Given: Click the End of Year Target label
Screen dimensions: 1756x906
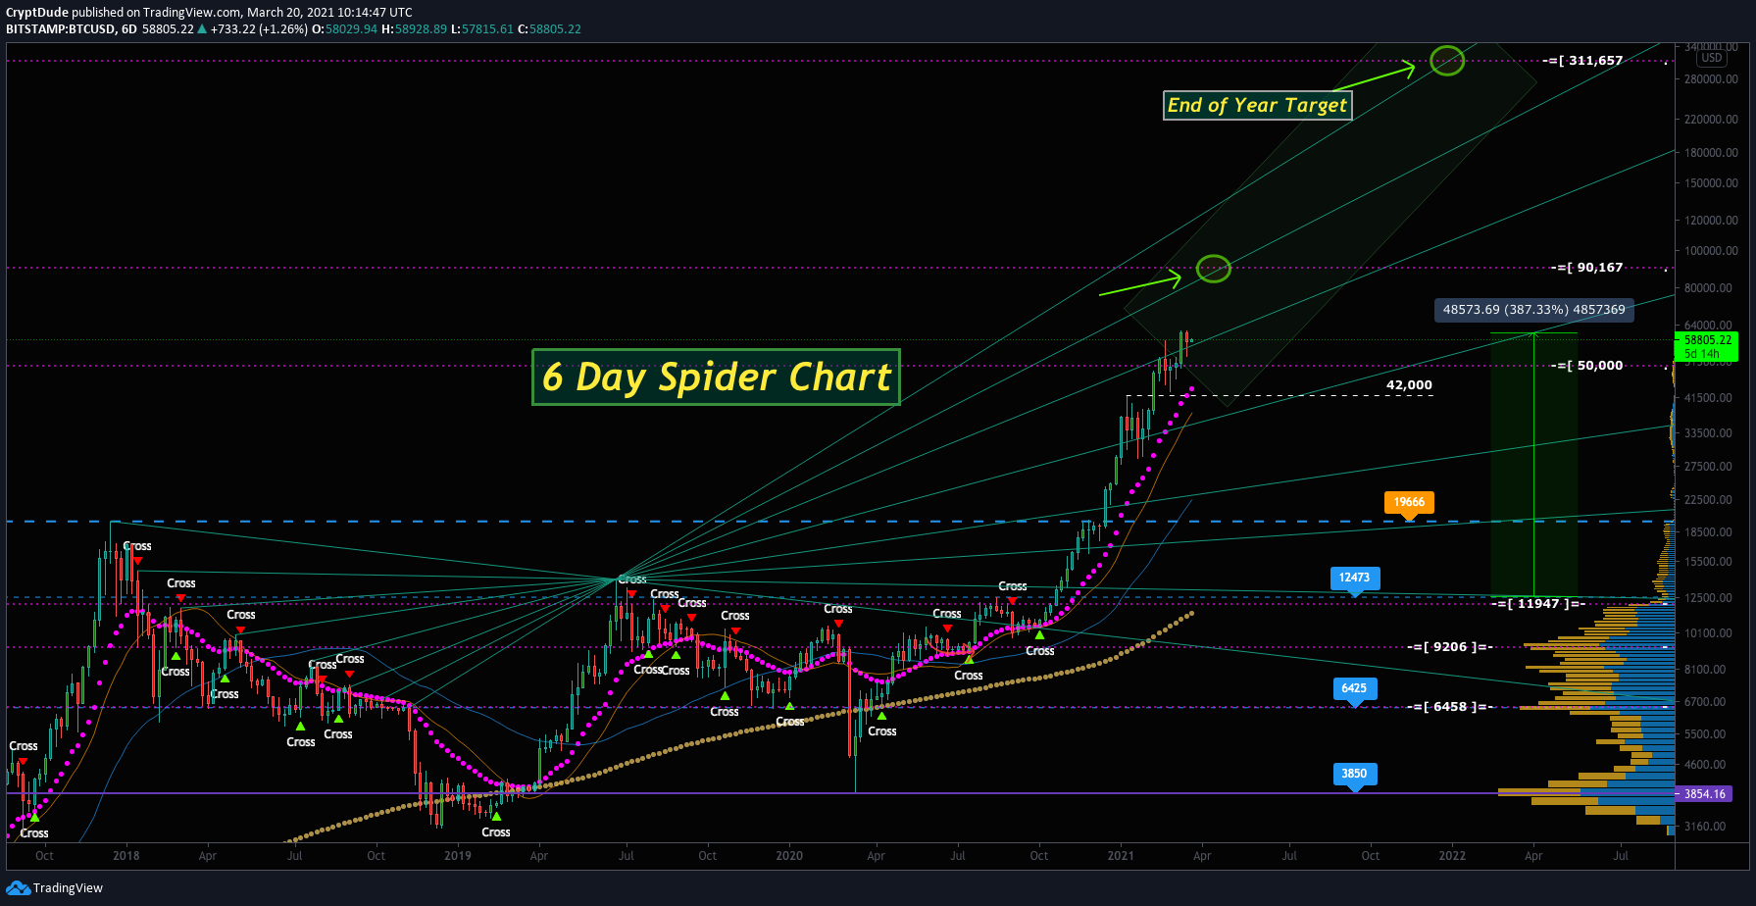Looking at the screenshot, I should pyautogui.click(x=1258, y=105).
